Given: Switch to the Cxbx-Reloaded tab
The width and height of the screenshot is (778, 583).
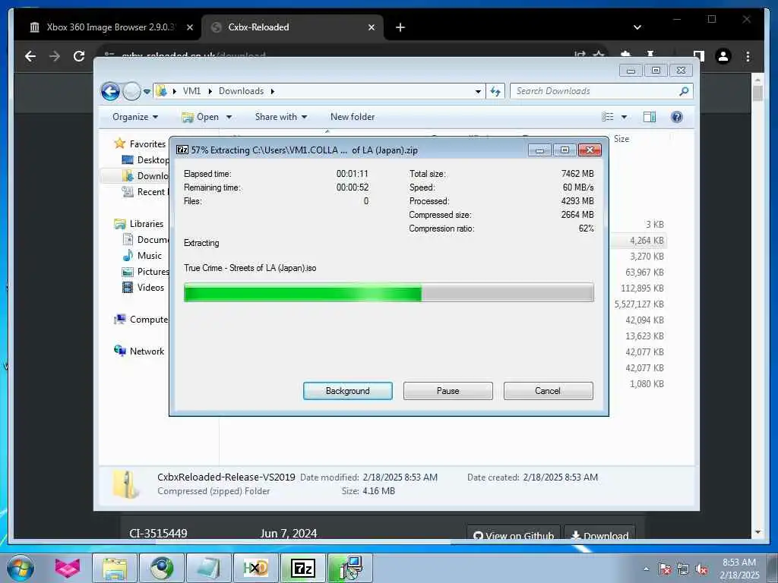Looking at the screenshot, I should 293,27.
